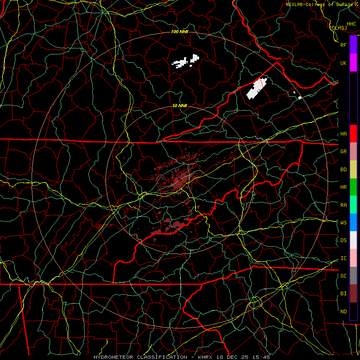Click the BI legend label

(x=344, y=294)
